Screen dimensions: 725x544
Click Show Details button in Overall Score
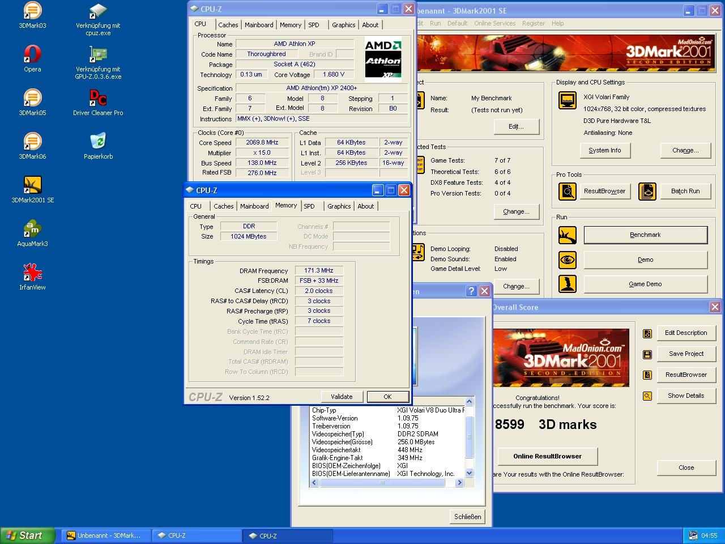click(686, 396)
